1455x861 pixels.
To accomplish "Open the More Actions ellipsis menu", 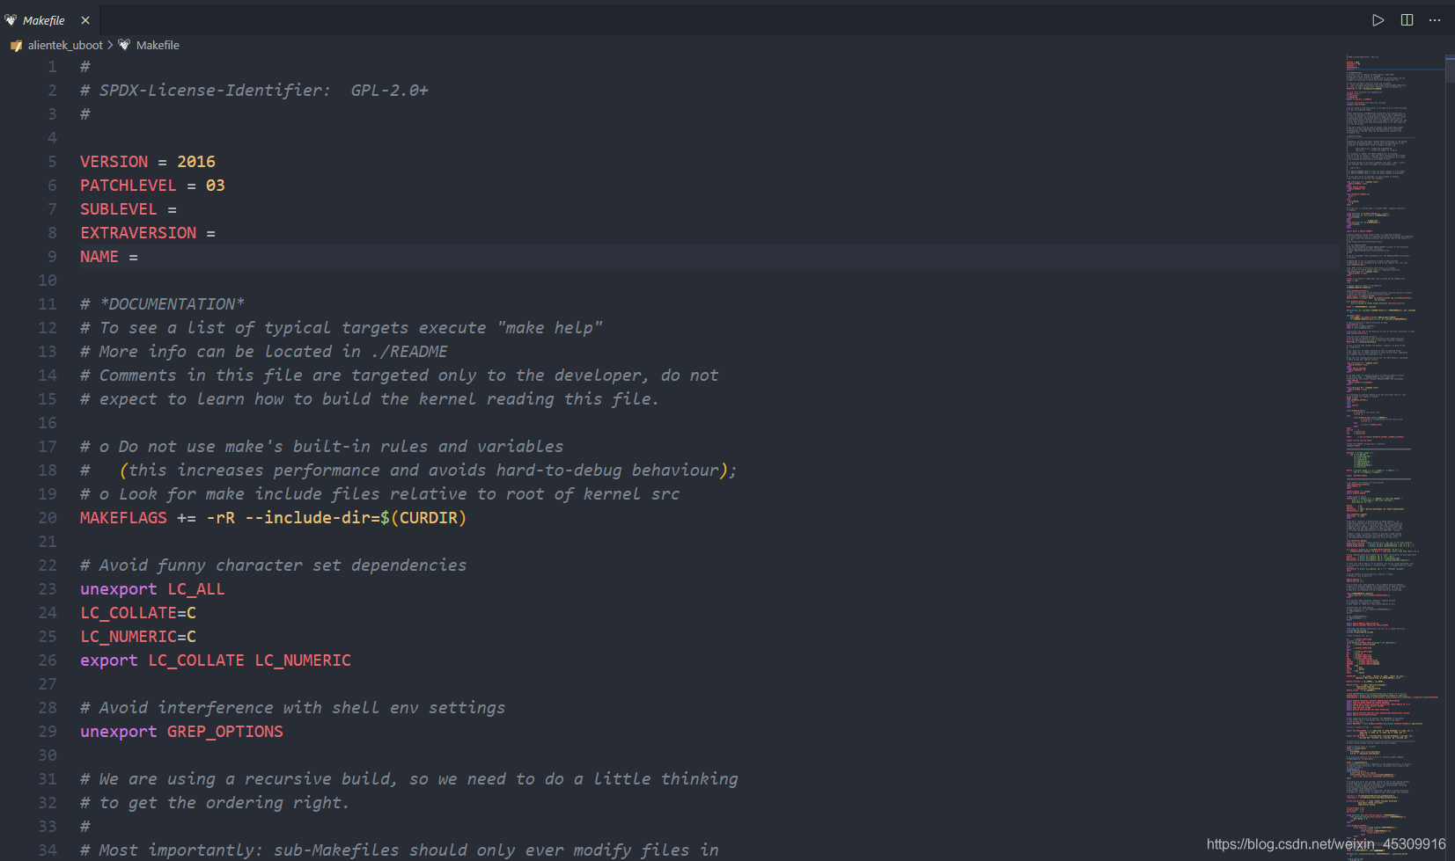I will click(x=1435, y=20).
